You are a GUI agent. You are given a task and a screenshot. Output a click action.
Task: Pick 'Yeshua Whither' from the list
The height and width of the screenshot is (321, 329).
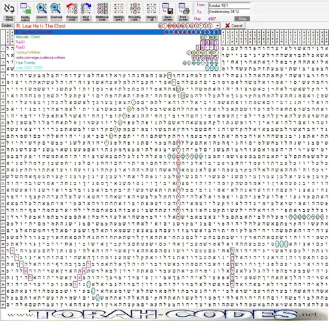[117, 52]
